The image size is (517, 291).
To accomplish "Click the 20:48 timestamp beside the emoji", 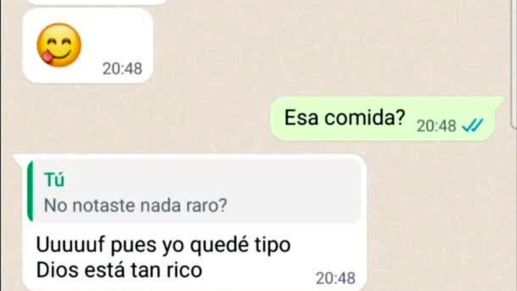I will [122, 68].
